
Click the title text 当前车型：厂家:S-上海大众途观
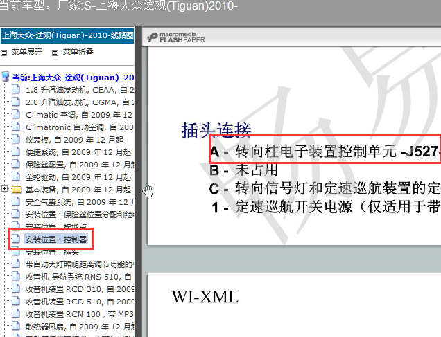click(119, 6)
